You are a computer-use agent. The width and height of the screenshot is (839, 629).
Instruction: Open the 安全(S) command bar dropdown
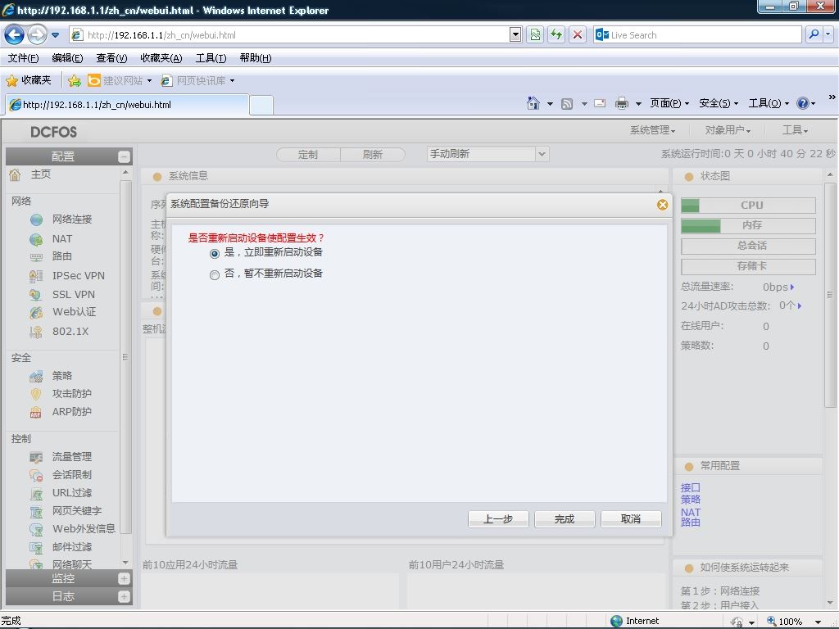pyautogui.click(x=719, y=103)
